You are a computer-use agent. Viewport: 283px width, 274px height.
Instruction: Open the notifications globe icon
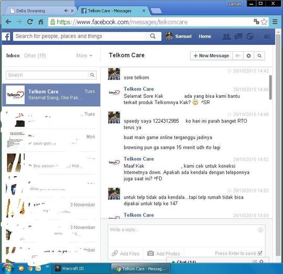250,37
